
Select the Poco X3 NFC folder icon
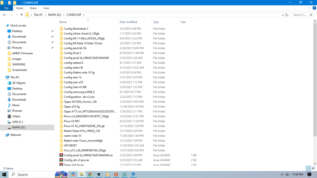(x=61, y=121)
